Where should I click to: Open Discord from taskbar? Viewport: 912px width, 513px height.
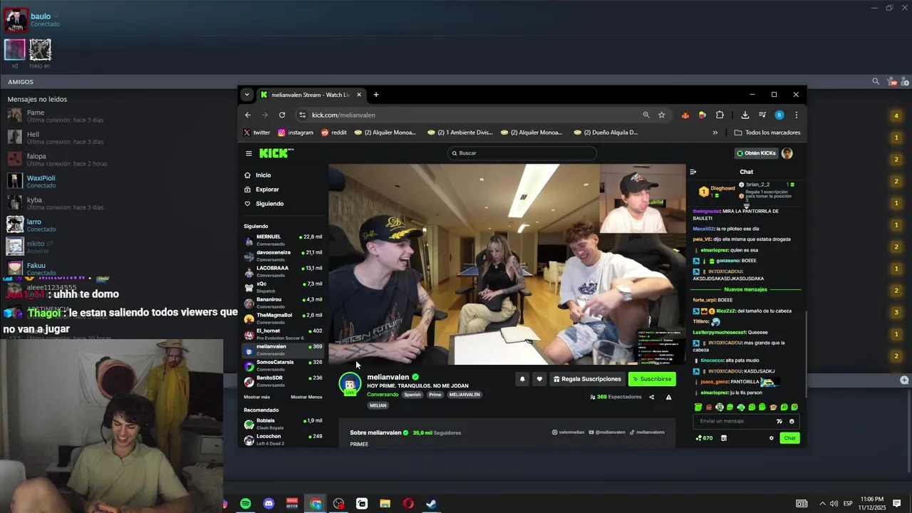(269, 504)
